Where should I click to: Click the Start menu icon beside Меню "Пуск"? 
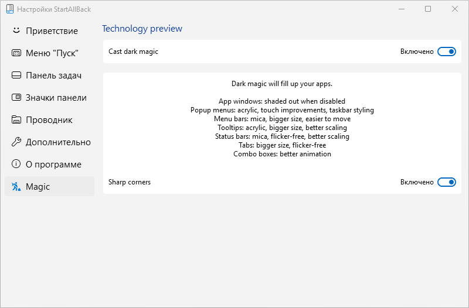[x=16, y=53]
